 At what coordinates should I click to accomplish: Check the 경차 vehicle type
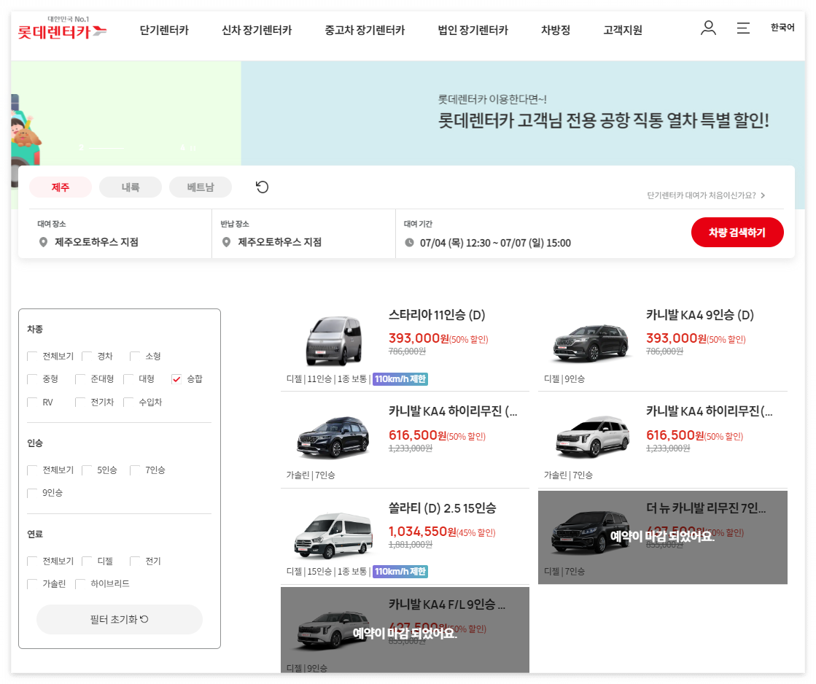coord(87,356)
